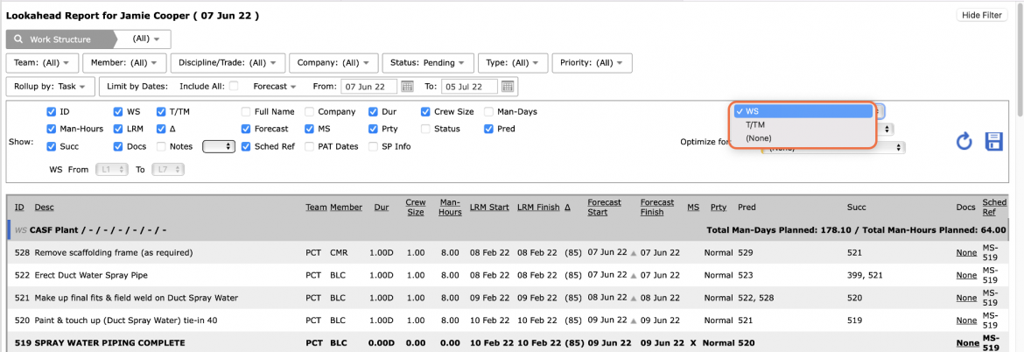Open Docs None link for task 528

tap(966, 253)
